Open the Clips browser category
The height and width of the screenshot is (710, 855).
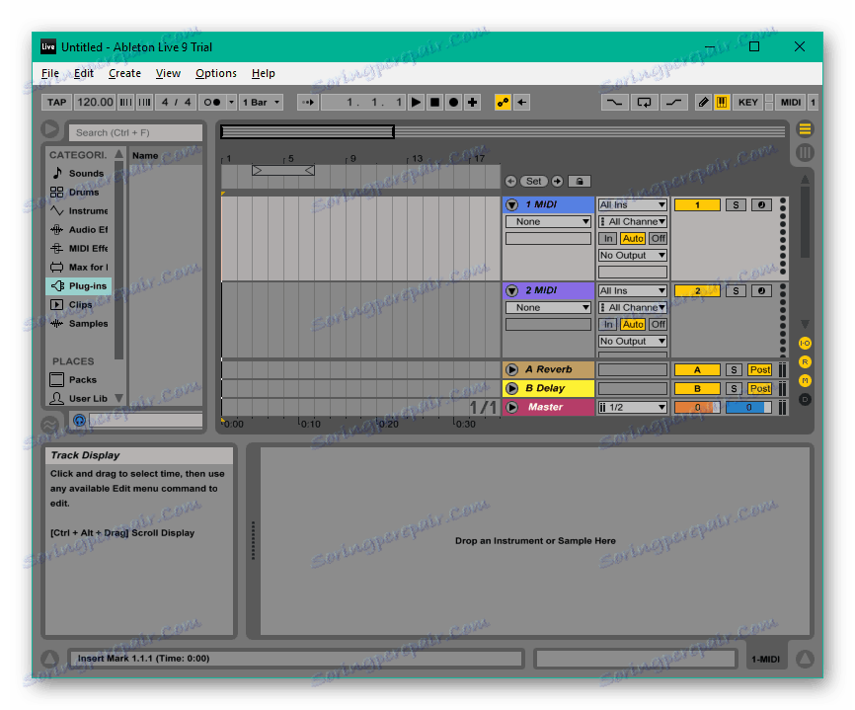click(x=80, y=305)
